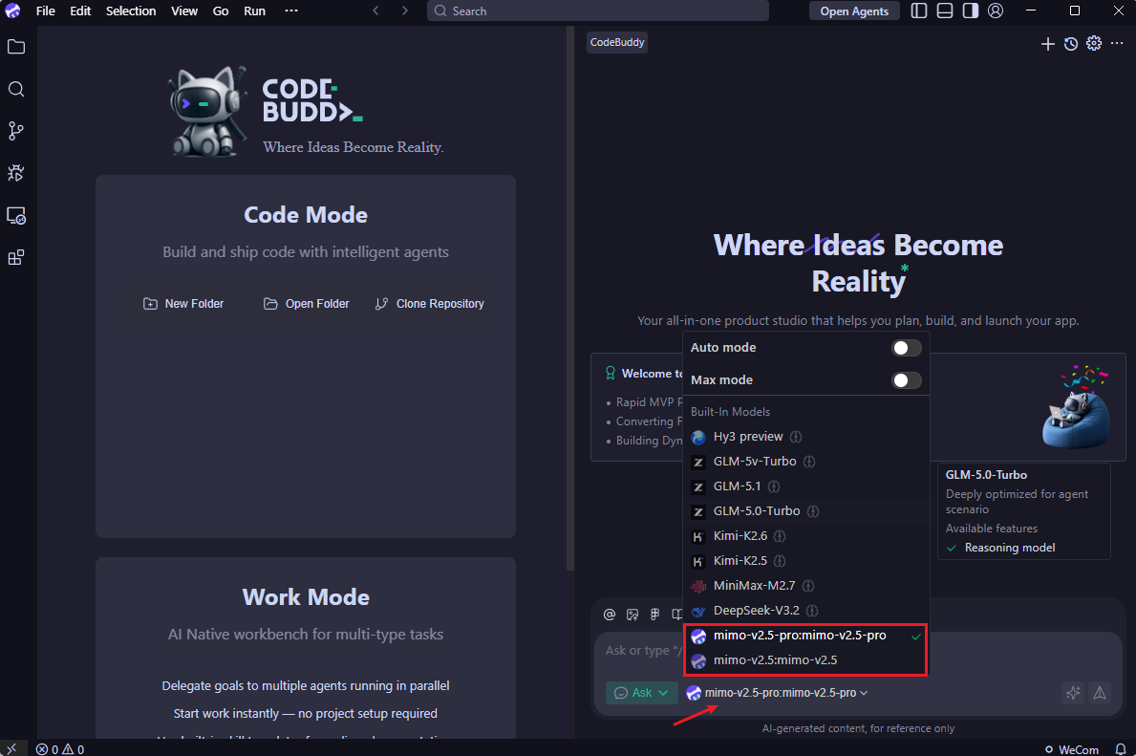Open the Remote Explorer monitor icon
Image resolution: width=1136 pixels, height=756 pixels.
(x=16, y=215)
